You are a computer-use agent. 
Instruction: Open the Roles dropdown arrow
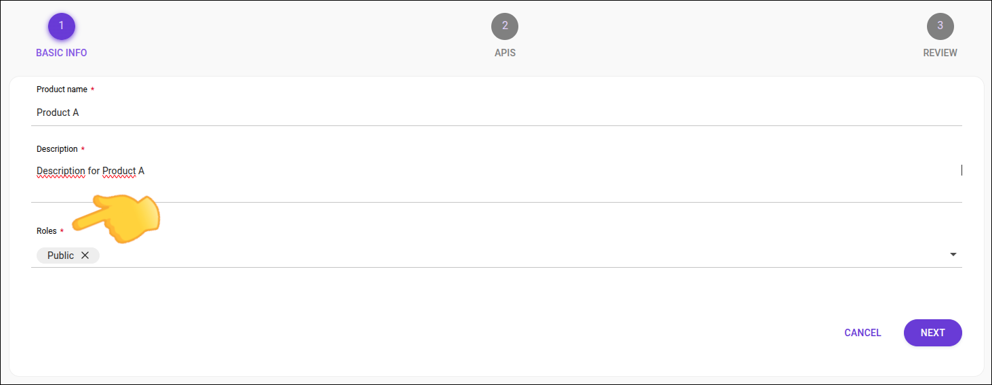(953, 255)
